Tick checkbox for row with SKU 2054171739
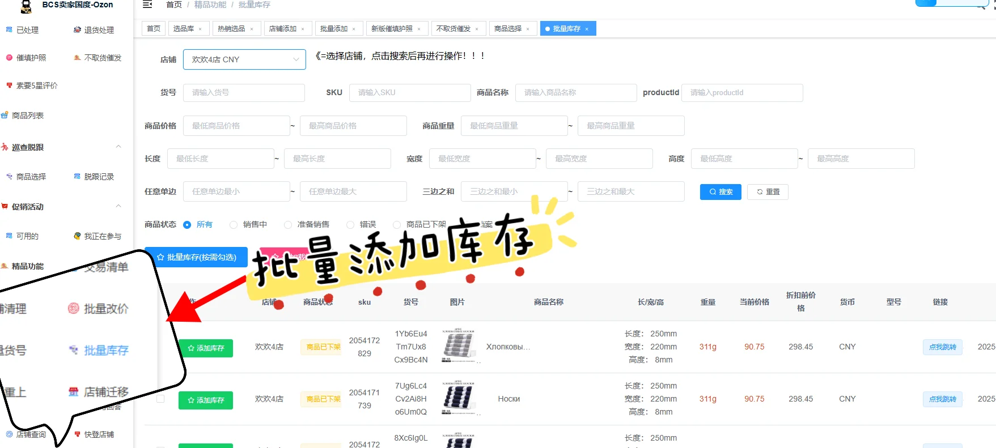 click(x=160, y=399)
